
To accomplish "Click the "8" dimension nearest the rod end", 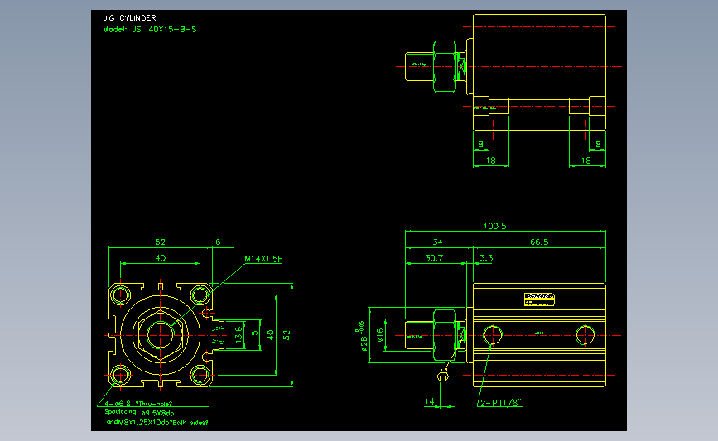I will pyautogui.click(x=481, y=145).
